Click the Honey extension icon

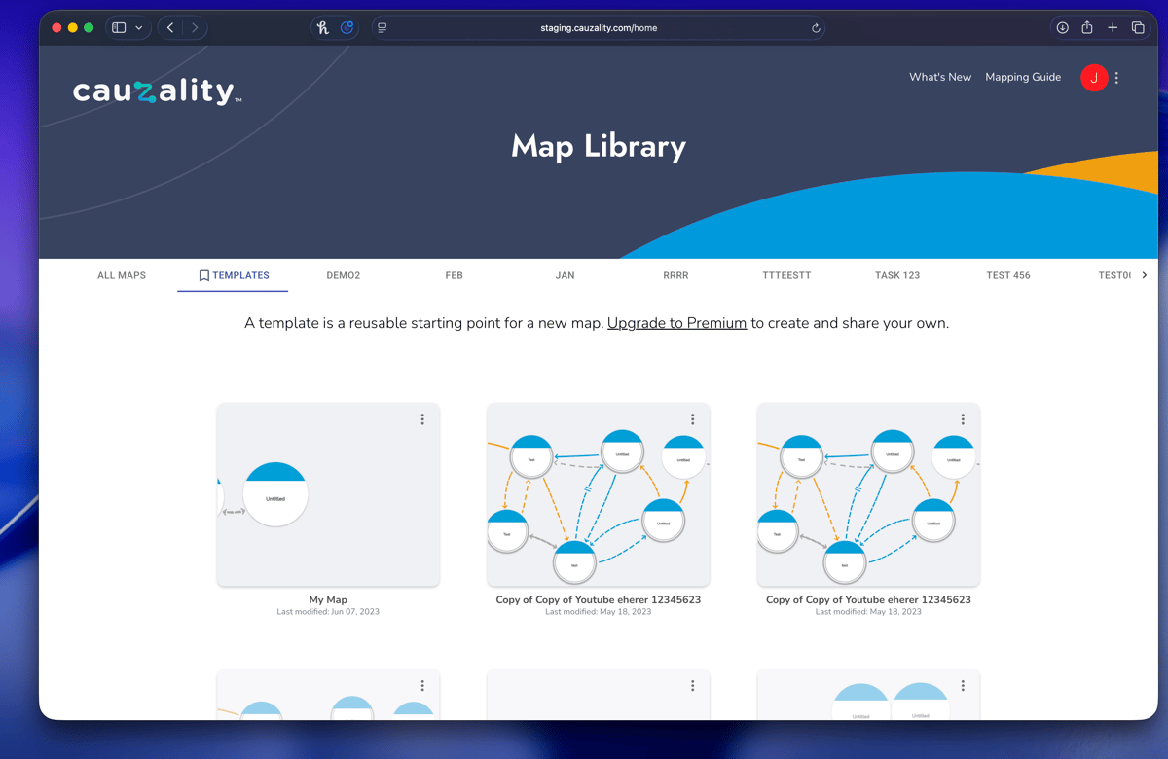pos(323,28)
